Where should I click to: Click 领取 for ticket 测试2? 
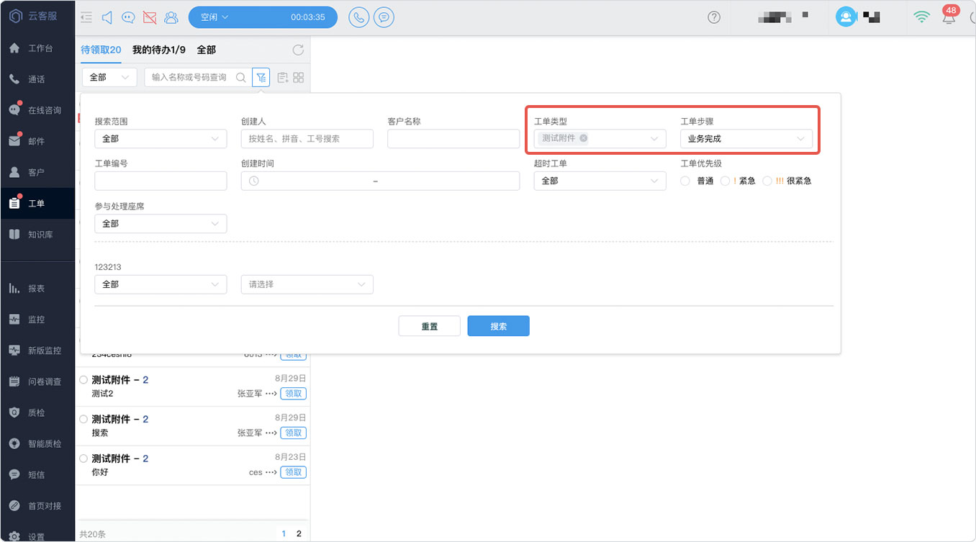point(294,394)
